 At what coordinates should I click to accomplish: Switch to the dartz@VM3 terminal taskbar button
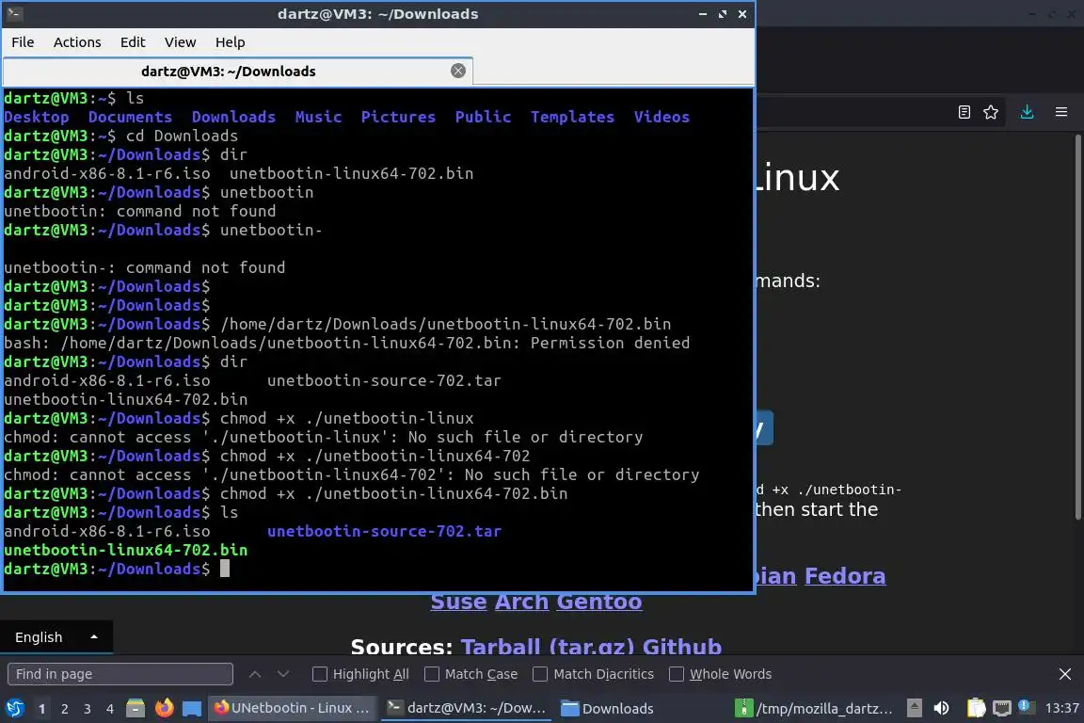467,708
